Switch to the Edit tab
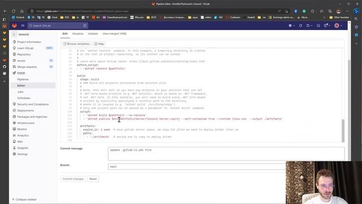362x204 pixels. pyautogui.click(x=65, y=34)
